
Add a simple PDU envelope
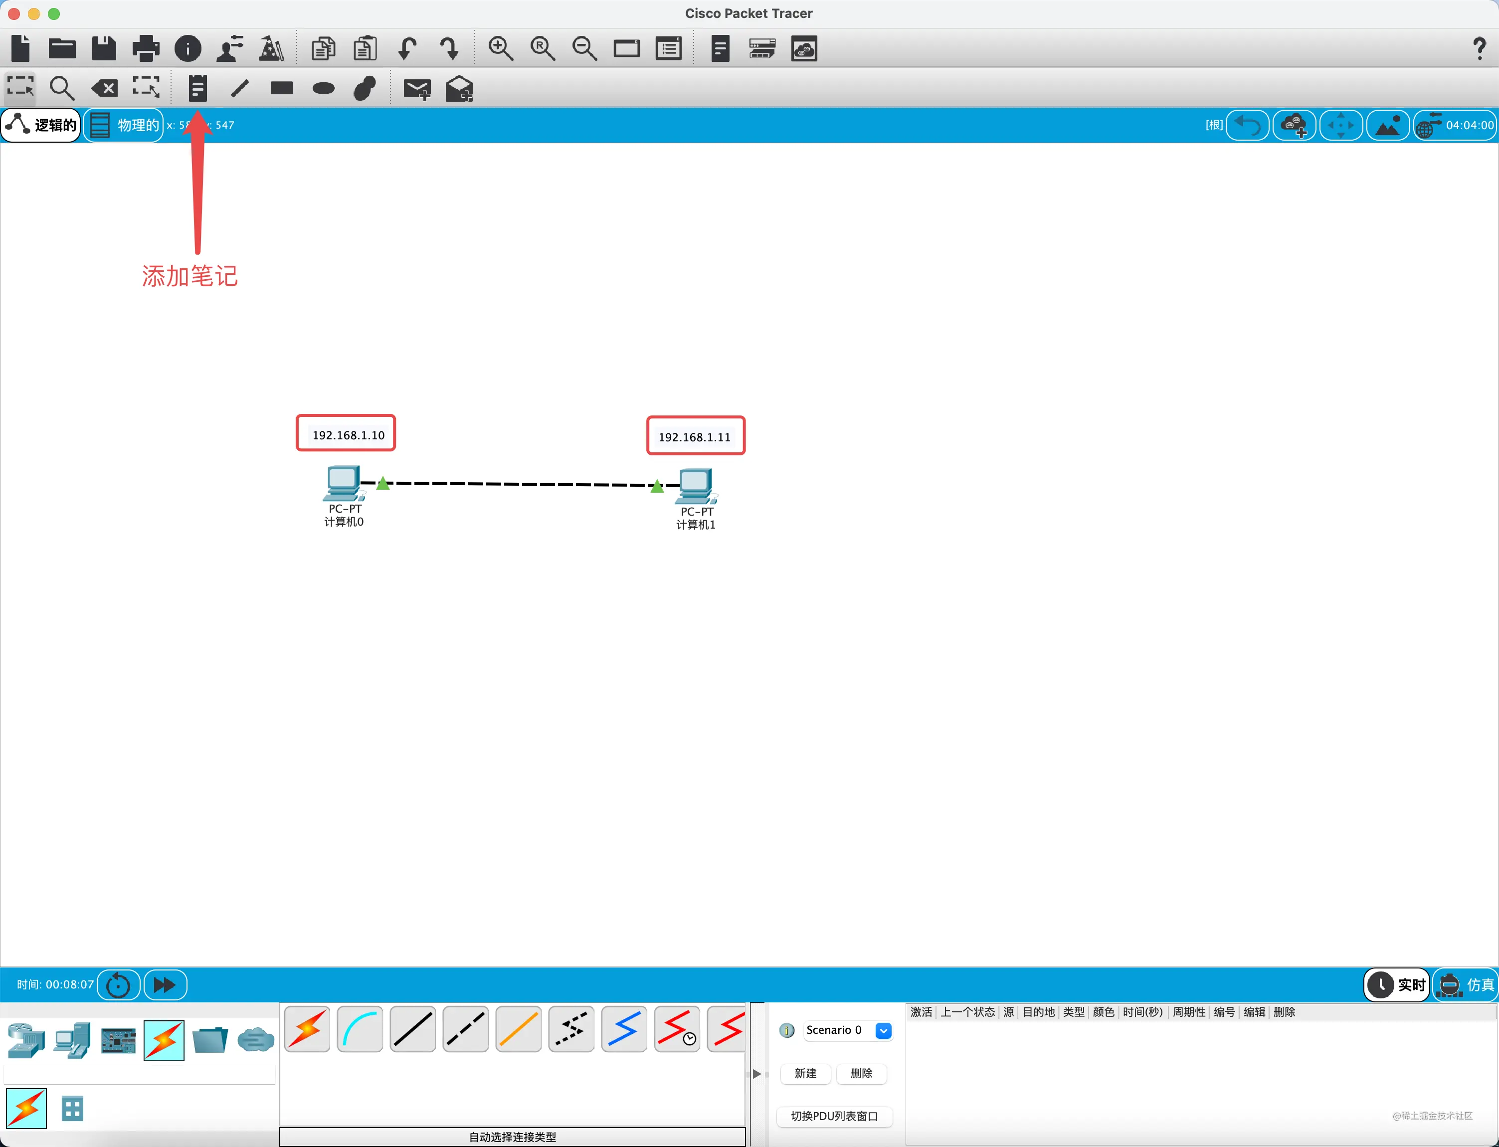point(417,89)
